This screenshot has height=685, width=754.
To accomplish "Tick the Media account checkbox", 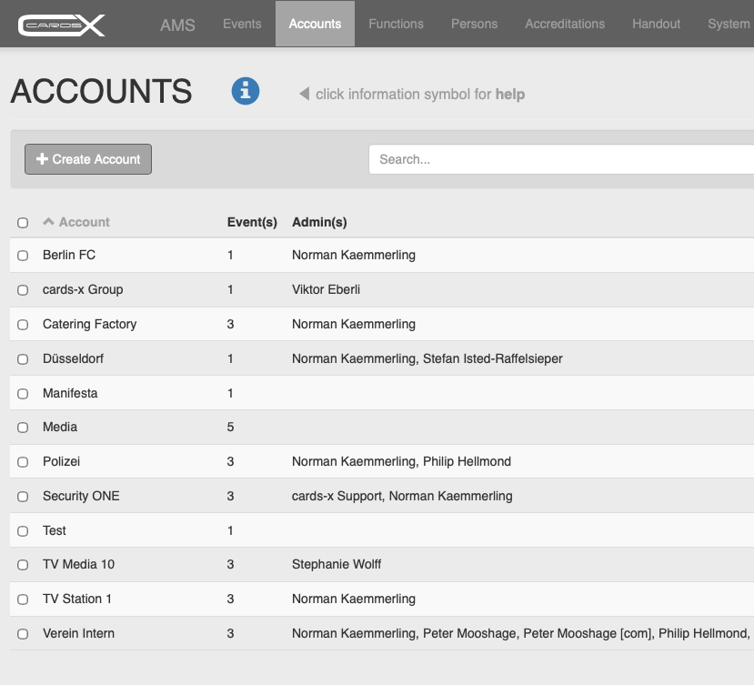I will point(23,428).
